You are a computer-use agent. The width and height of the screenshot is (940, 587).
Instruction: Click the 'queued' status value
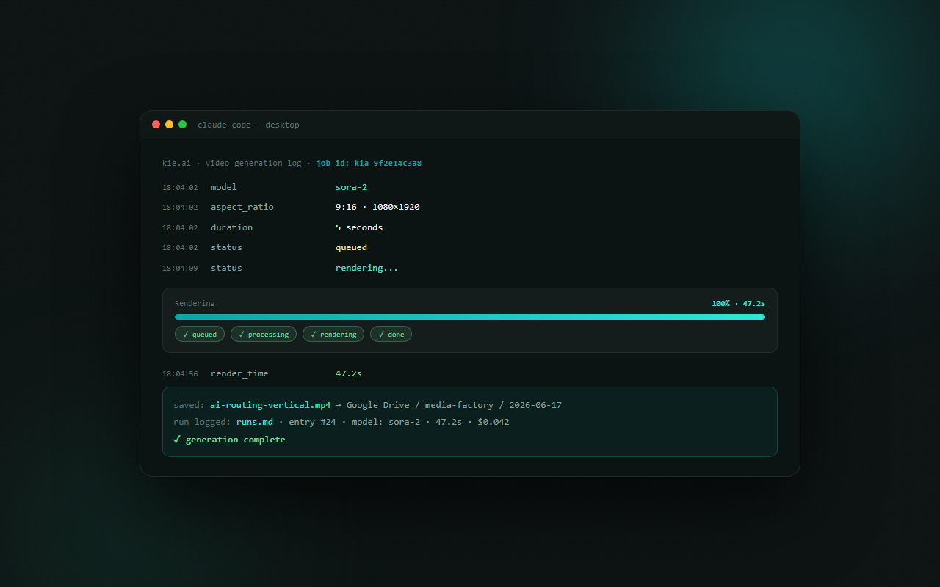coord(351,247)
